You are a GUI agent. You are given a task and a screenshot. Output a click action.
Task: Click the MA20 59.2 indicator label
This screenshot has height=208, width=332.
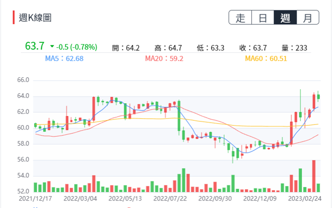(164, 59)
